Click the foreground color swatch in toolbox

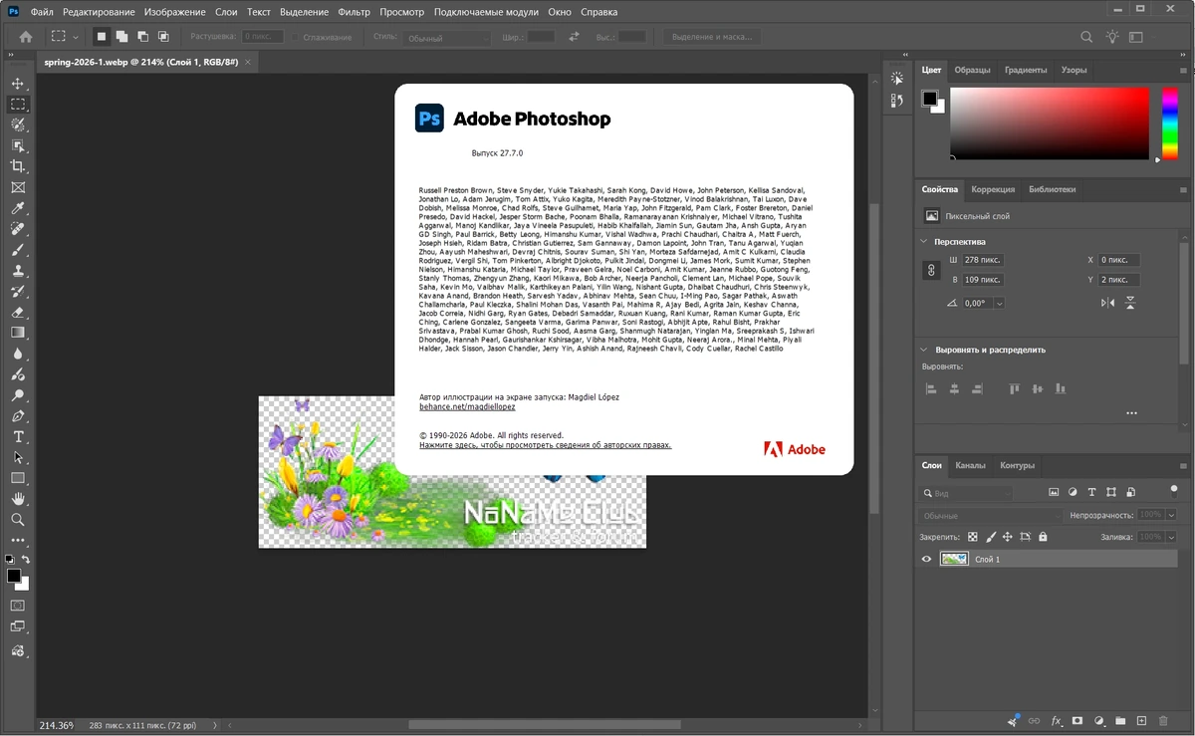tap(14, 576)
